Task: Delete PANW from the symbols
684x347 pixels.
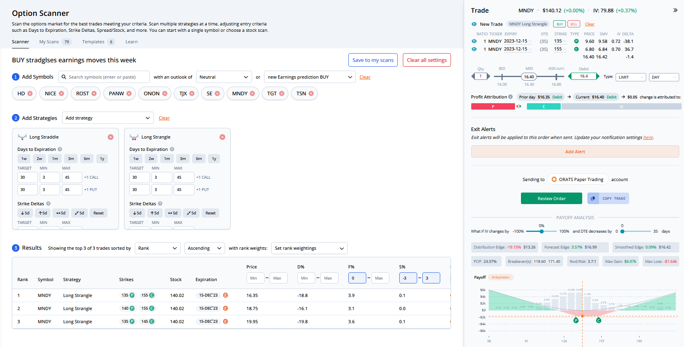Action: 129,94
